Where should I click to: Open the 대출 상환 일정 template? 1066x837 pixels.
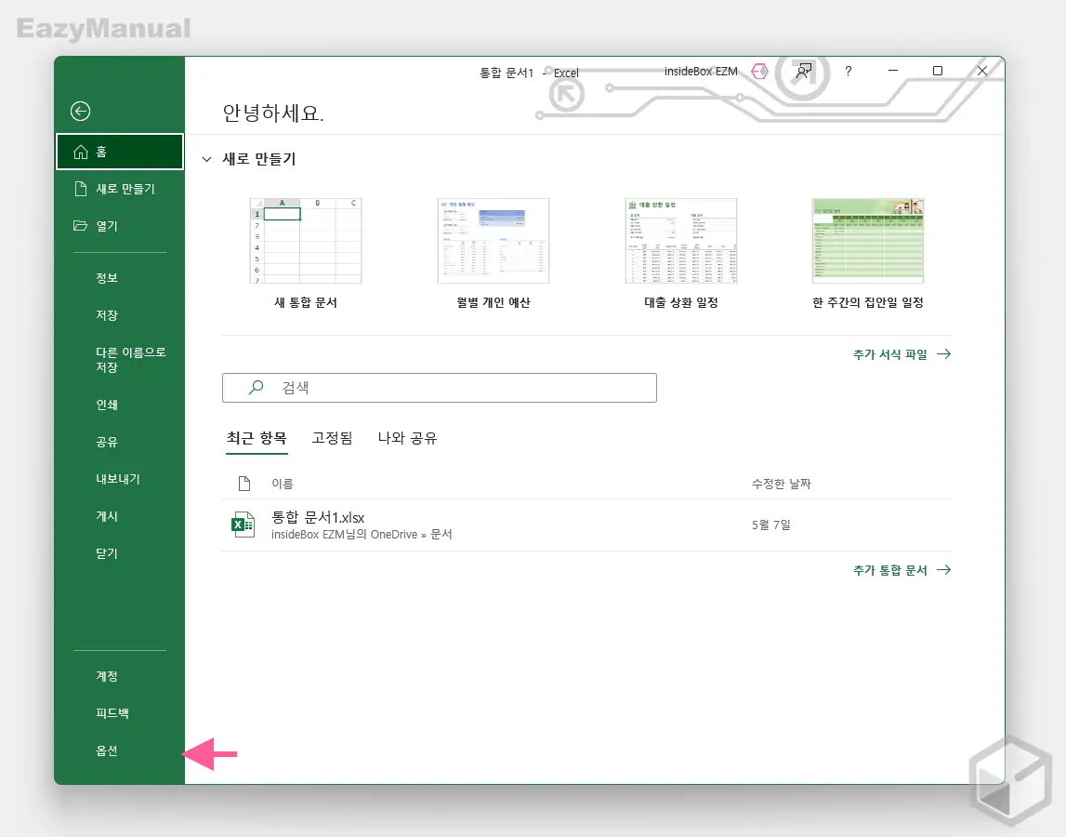point(680,240)
